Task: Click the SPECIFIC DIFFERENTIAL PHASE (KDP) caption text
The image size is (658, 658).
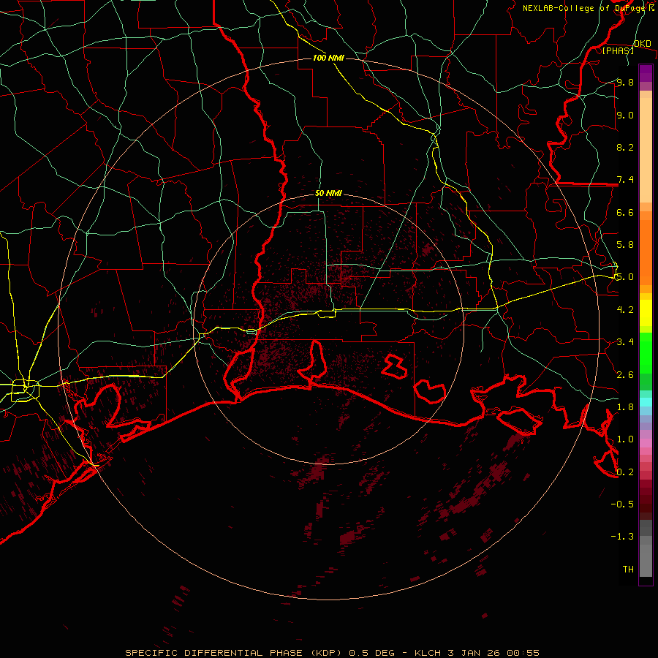Action: point(235,653)
